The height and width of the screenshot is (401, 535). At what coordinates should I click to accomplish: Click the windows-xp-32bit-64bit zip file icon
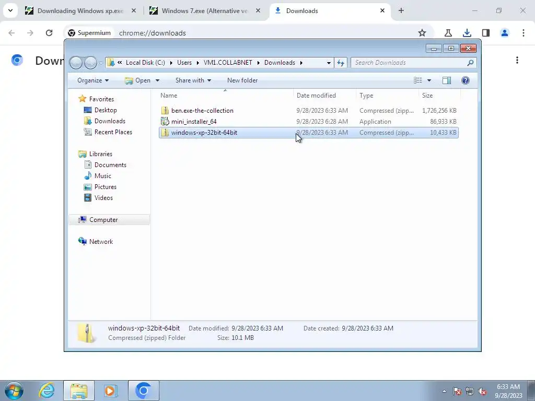(x=165, y=132)
